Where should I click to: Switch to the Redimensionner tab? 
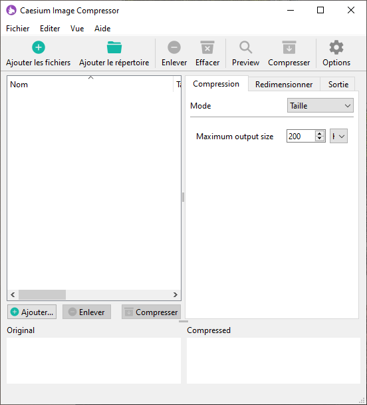pyautogui.click(x=284, y=85)
